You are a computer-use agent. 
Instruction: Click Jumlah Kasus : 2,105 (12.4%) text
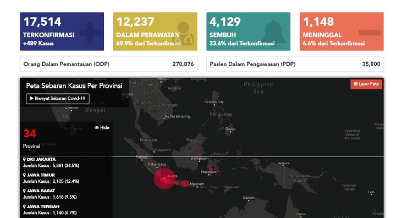pyautogui.click(x=51, y=181)
